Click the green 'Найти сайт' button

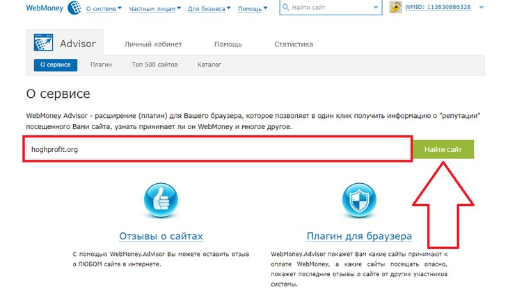(x=443, y=149)
